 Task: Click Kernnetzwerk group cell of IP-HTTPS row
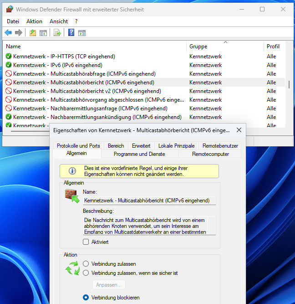205,57
